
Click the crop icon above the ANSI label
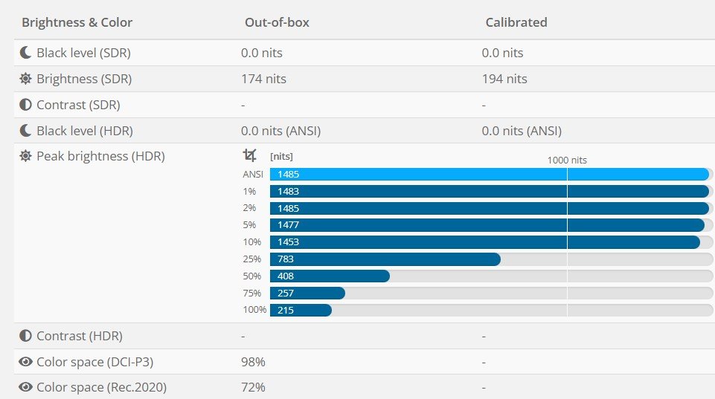tap(250, 155)
